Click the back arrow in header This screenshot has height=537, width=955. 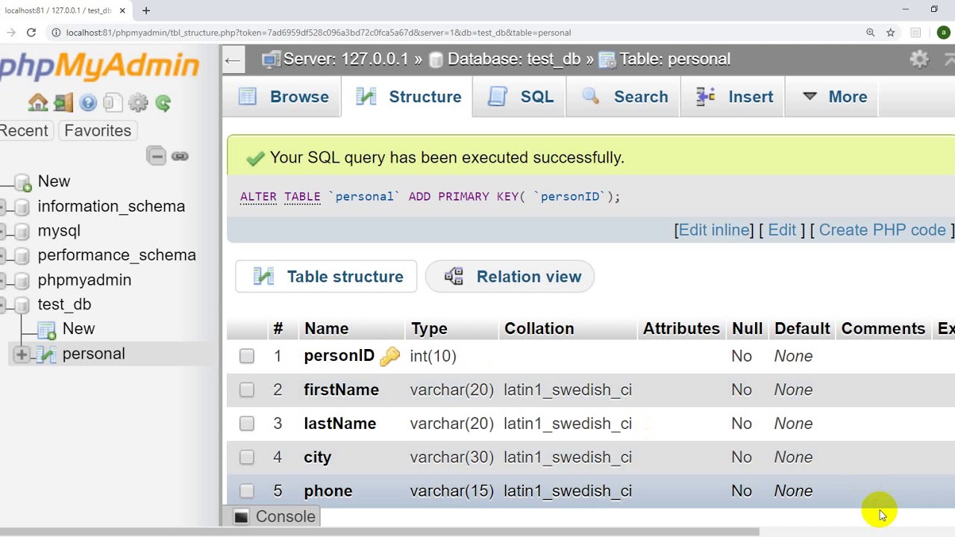(x=232, y=60)
